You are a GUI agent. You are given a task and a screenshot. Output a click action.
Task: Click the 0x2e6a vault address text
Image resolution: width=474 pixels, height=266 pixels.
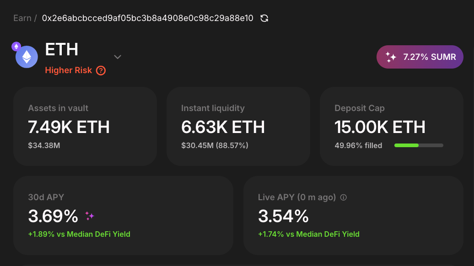pyautogui.click(x=147, y=18)
